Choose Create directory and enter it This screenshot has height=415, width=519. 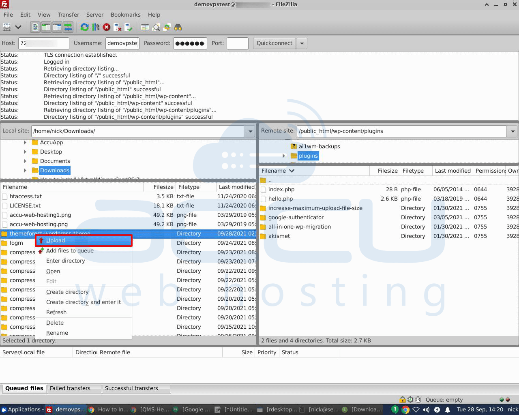click(84, 302)
